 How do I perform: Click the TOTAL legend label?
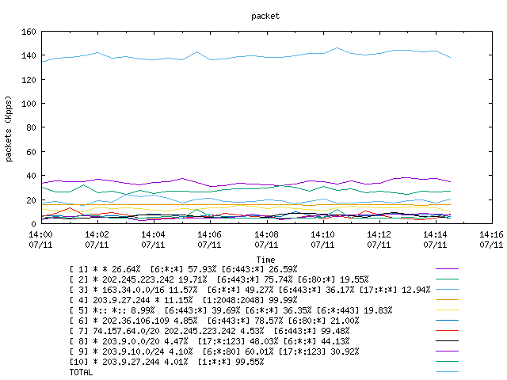tap(81, 373)
